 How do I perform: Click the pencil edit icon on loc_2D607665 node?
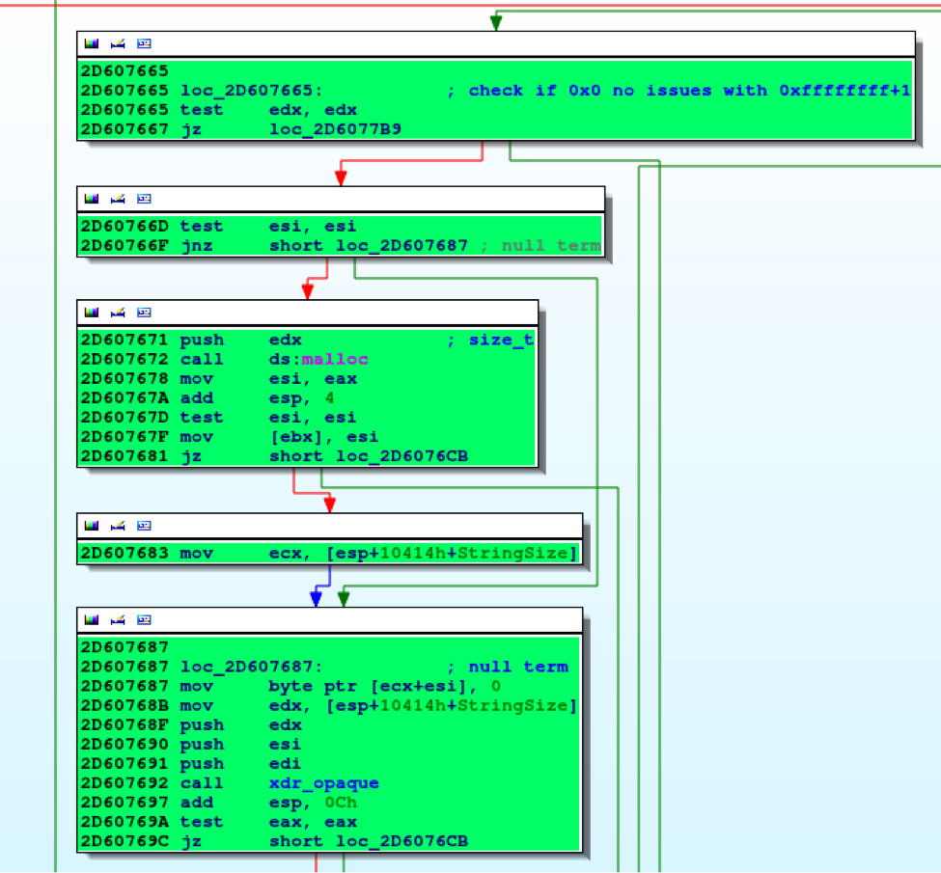tap(118, 43)
